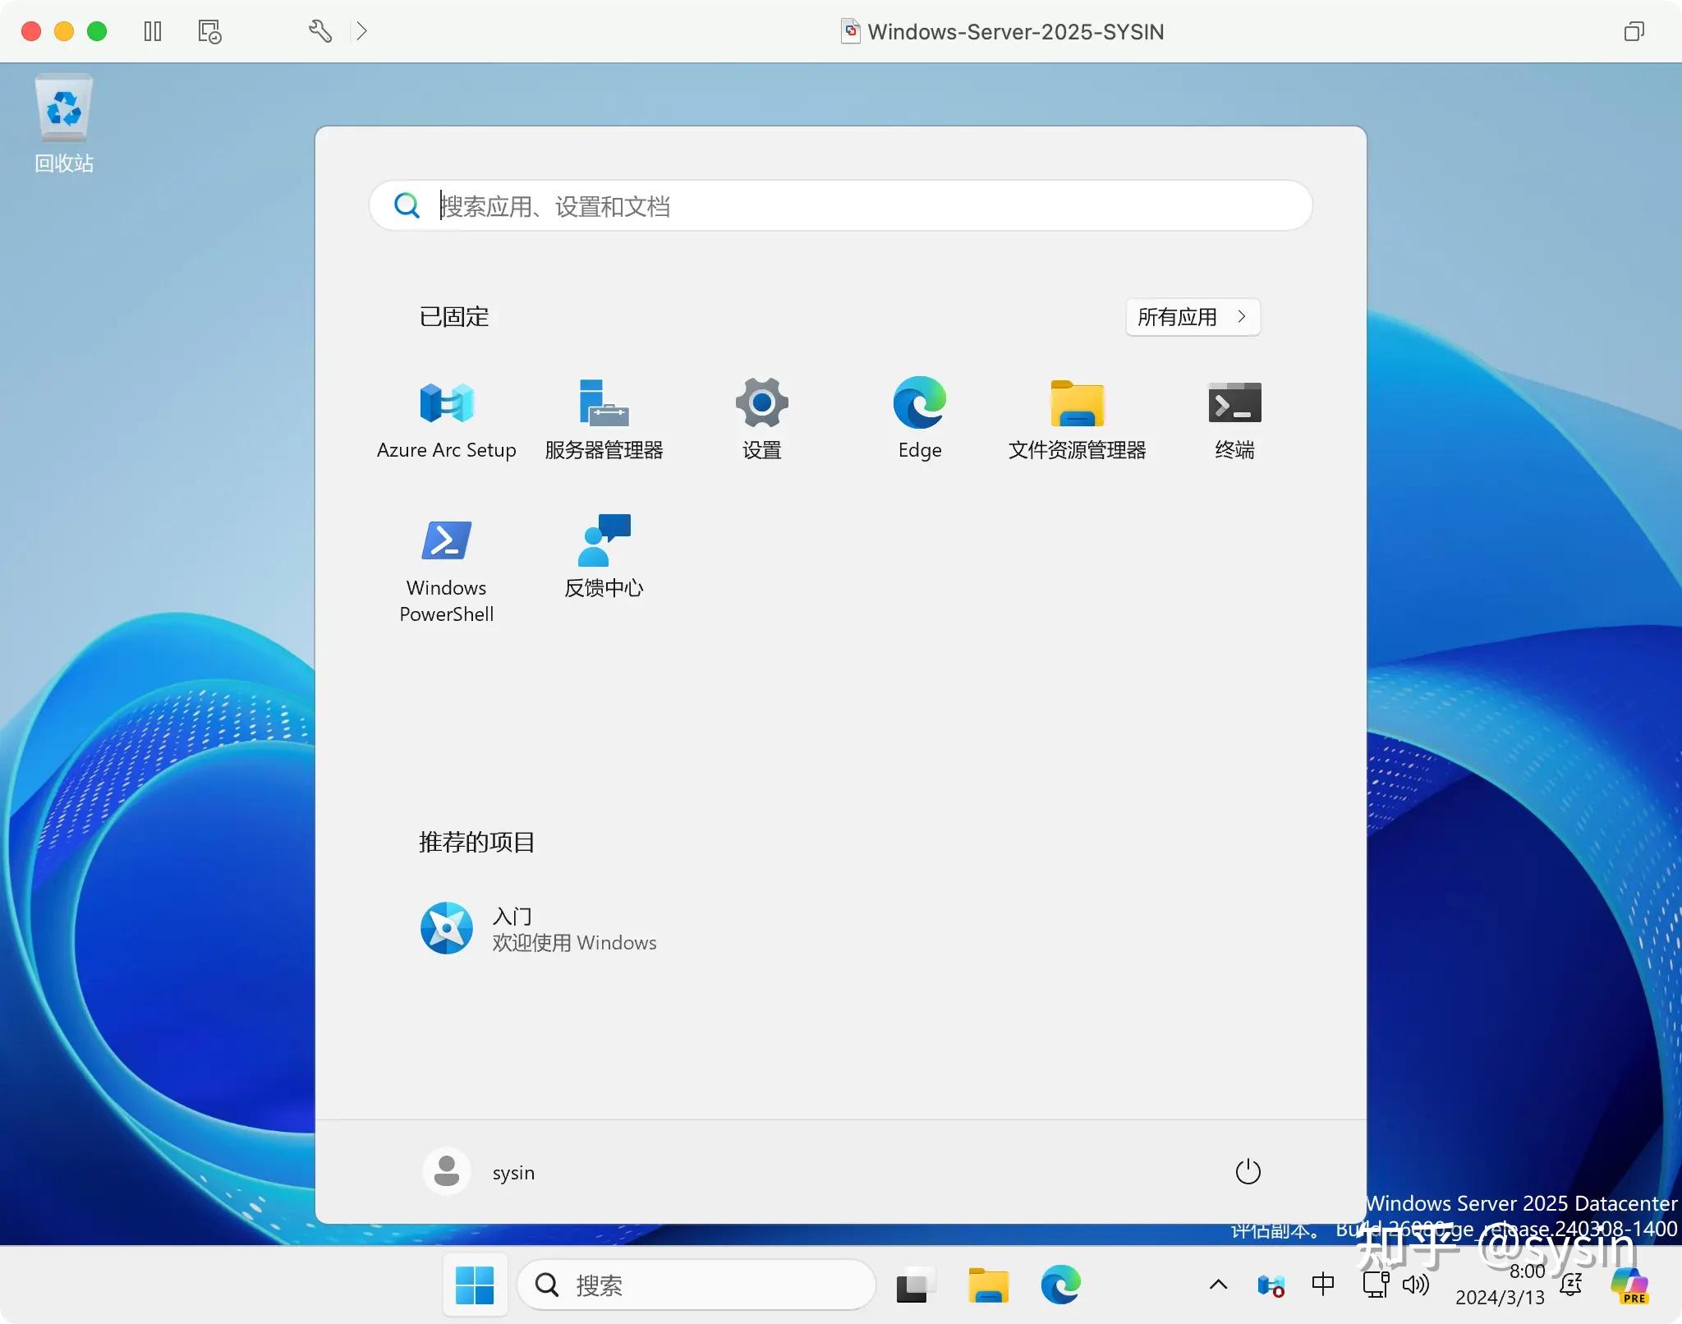Open account options for user sysin
Viewport: 1682px width, 1324px height.
click(x=480, y=1172)
